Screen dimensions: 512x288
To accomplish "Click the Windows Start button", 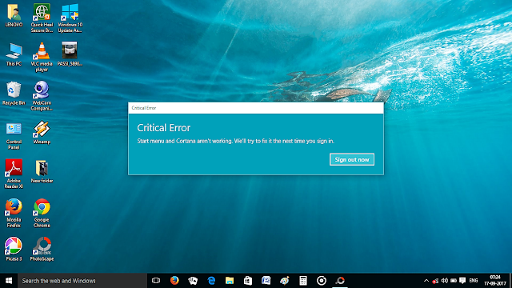I will [9, 281].
